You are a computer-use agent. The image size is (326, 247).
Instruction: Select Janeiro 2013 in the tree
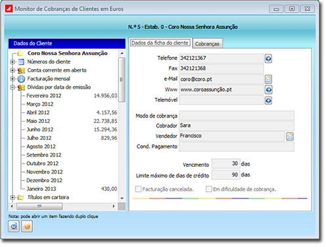click(41, 189)
